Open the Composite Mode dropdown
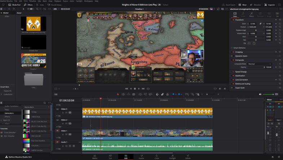This screenshot has height=160, width=283. (260, 64)
